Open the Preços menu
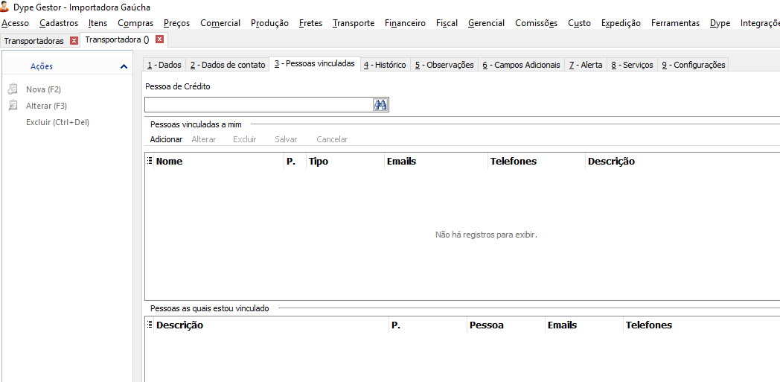The height and width of the screenshot is (382, 780). (177, 23)
